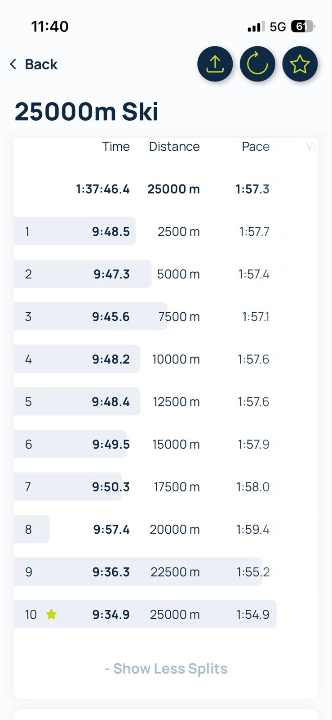Tap the Pace column header

click(x=255, y=147)
